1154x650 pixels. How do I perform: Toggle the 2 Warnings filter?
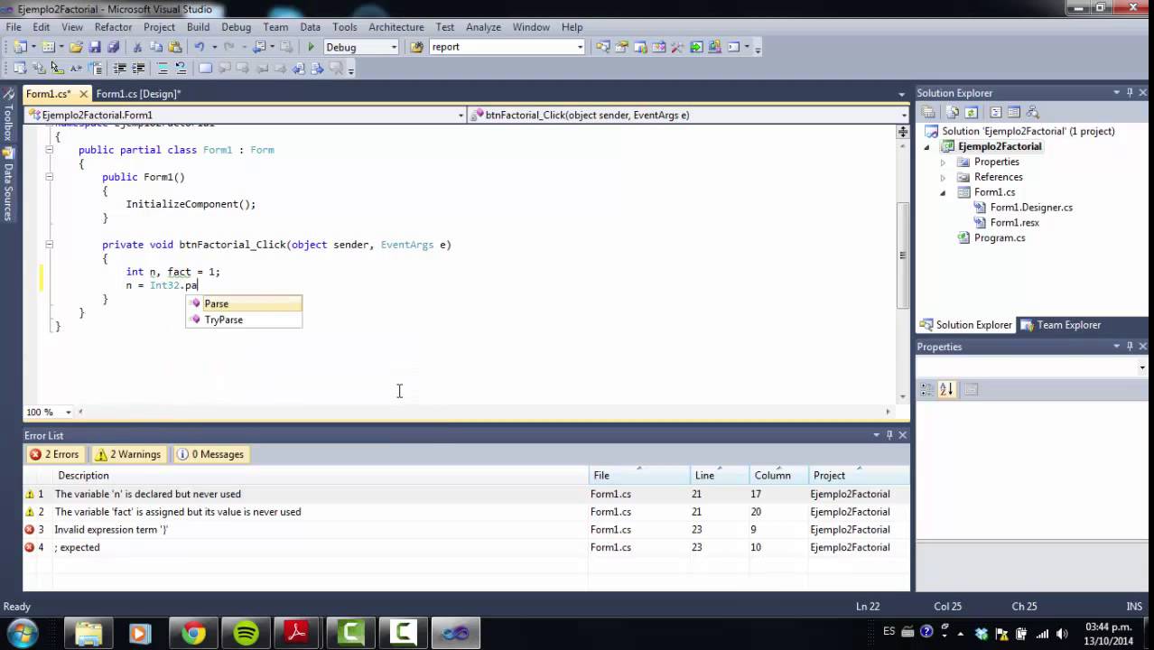(128, 454)
